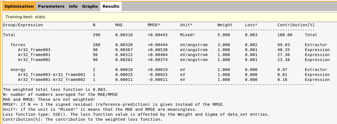Click the RMSE* column header text

point(154,25)
